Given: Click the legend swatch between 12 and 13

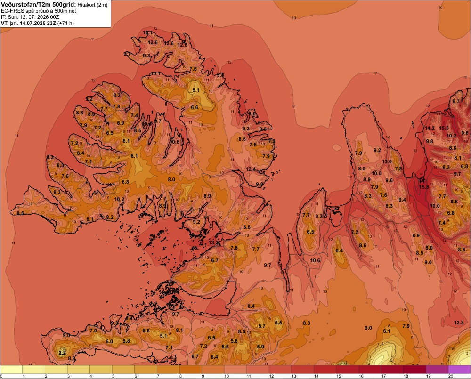Looking at the screenshot, I should click(280, 370).
